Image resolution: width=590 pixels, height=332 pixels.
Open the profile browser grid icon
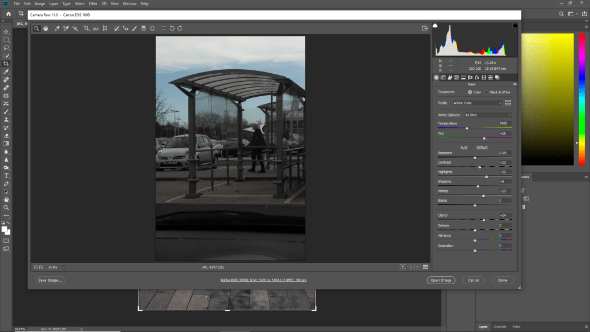[508, 103]
